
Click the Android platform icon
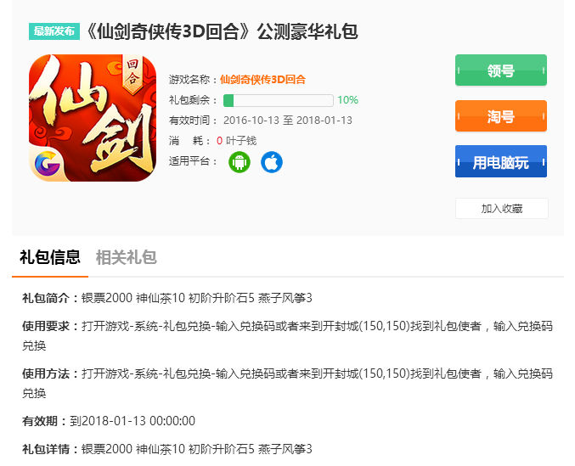240,162
